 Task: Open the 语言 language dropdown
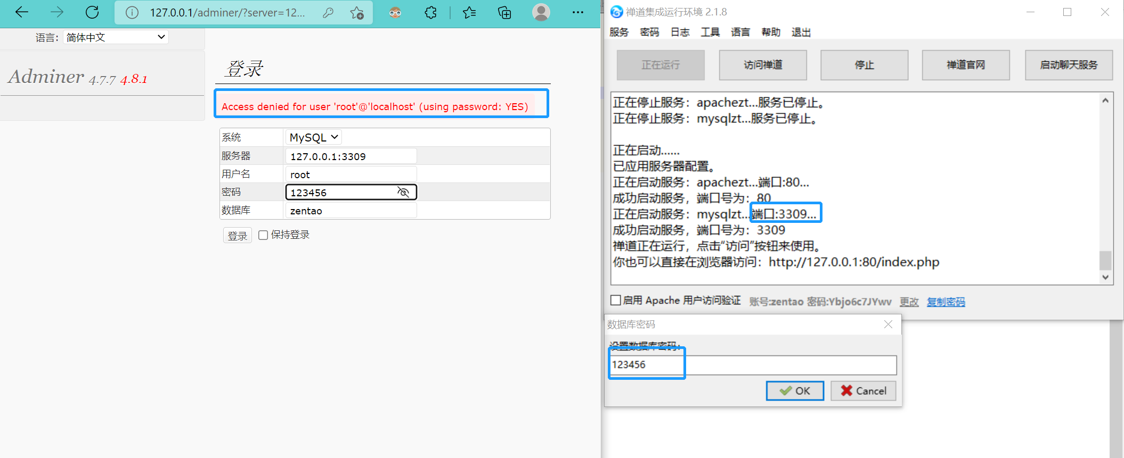[116, 37]
